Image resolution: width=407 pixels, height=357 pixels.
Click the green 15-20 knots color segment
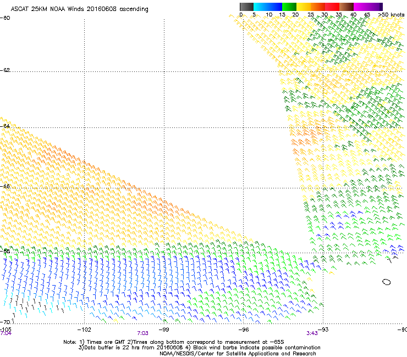click(x=289, y=7)
